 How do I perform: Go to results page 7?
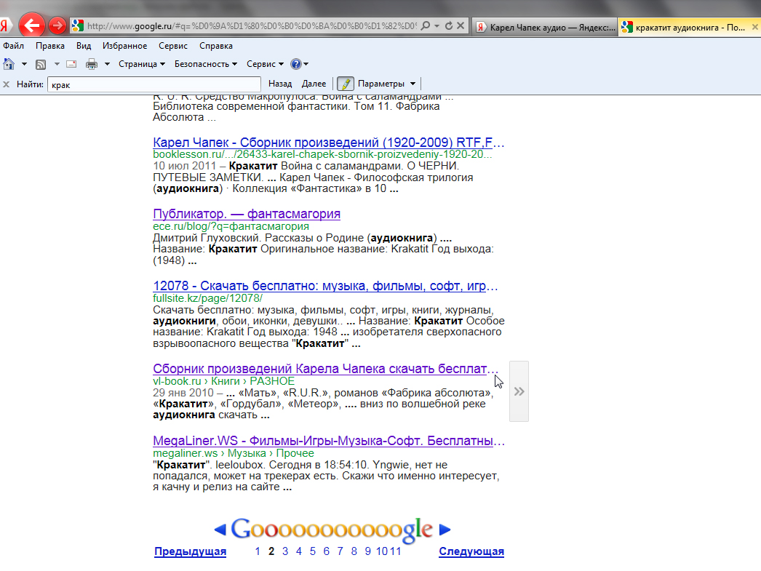tap(340, 551)
